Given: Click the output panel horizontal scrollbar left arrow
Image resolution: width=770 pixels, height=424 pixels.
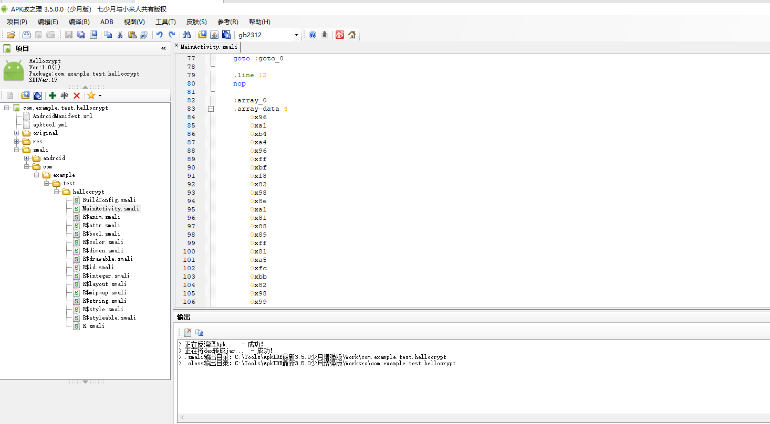Looking at the screenshot, I should click(182, 418).
